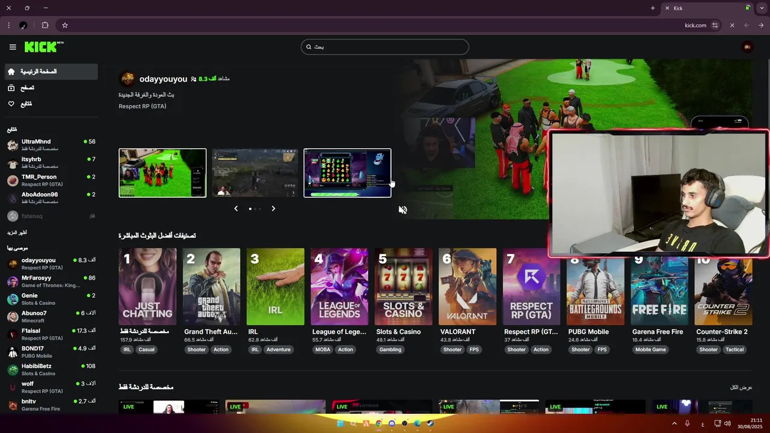The image size is (770, 433).
Task: Open Steam from taskbar
Action: 430,423
